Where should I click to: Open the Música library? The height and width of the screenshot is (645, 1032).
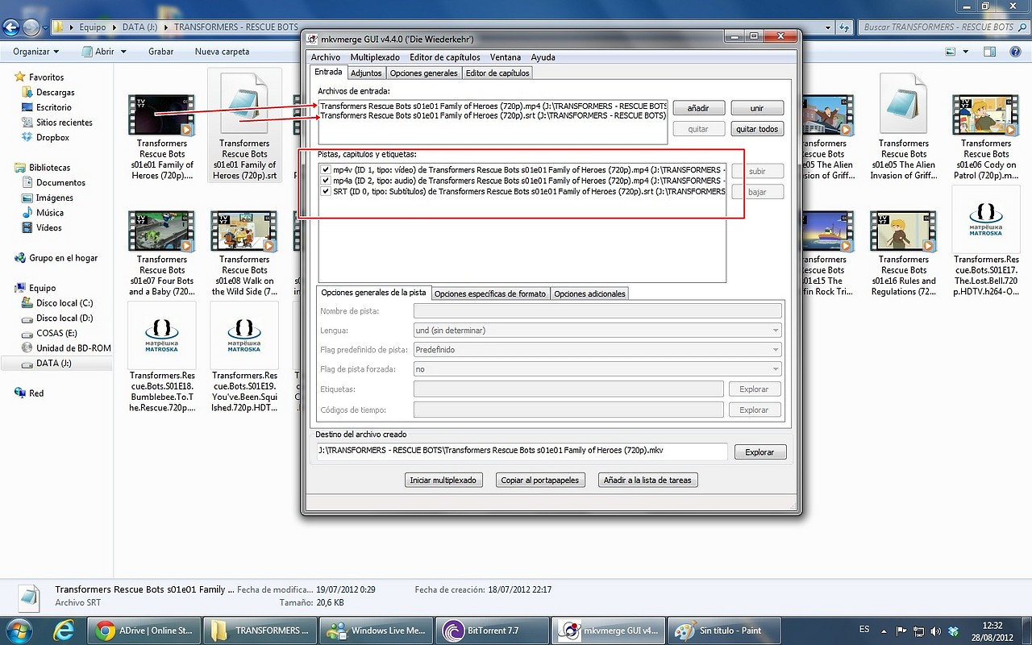(x=49, y=213)
